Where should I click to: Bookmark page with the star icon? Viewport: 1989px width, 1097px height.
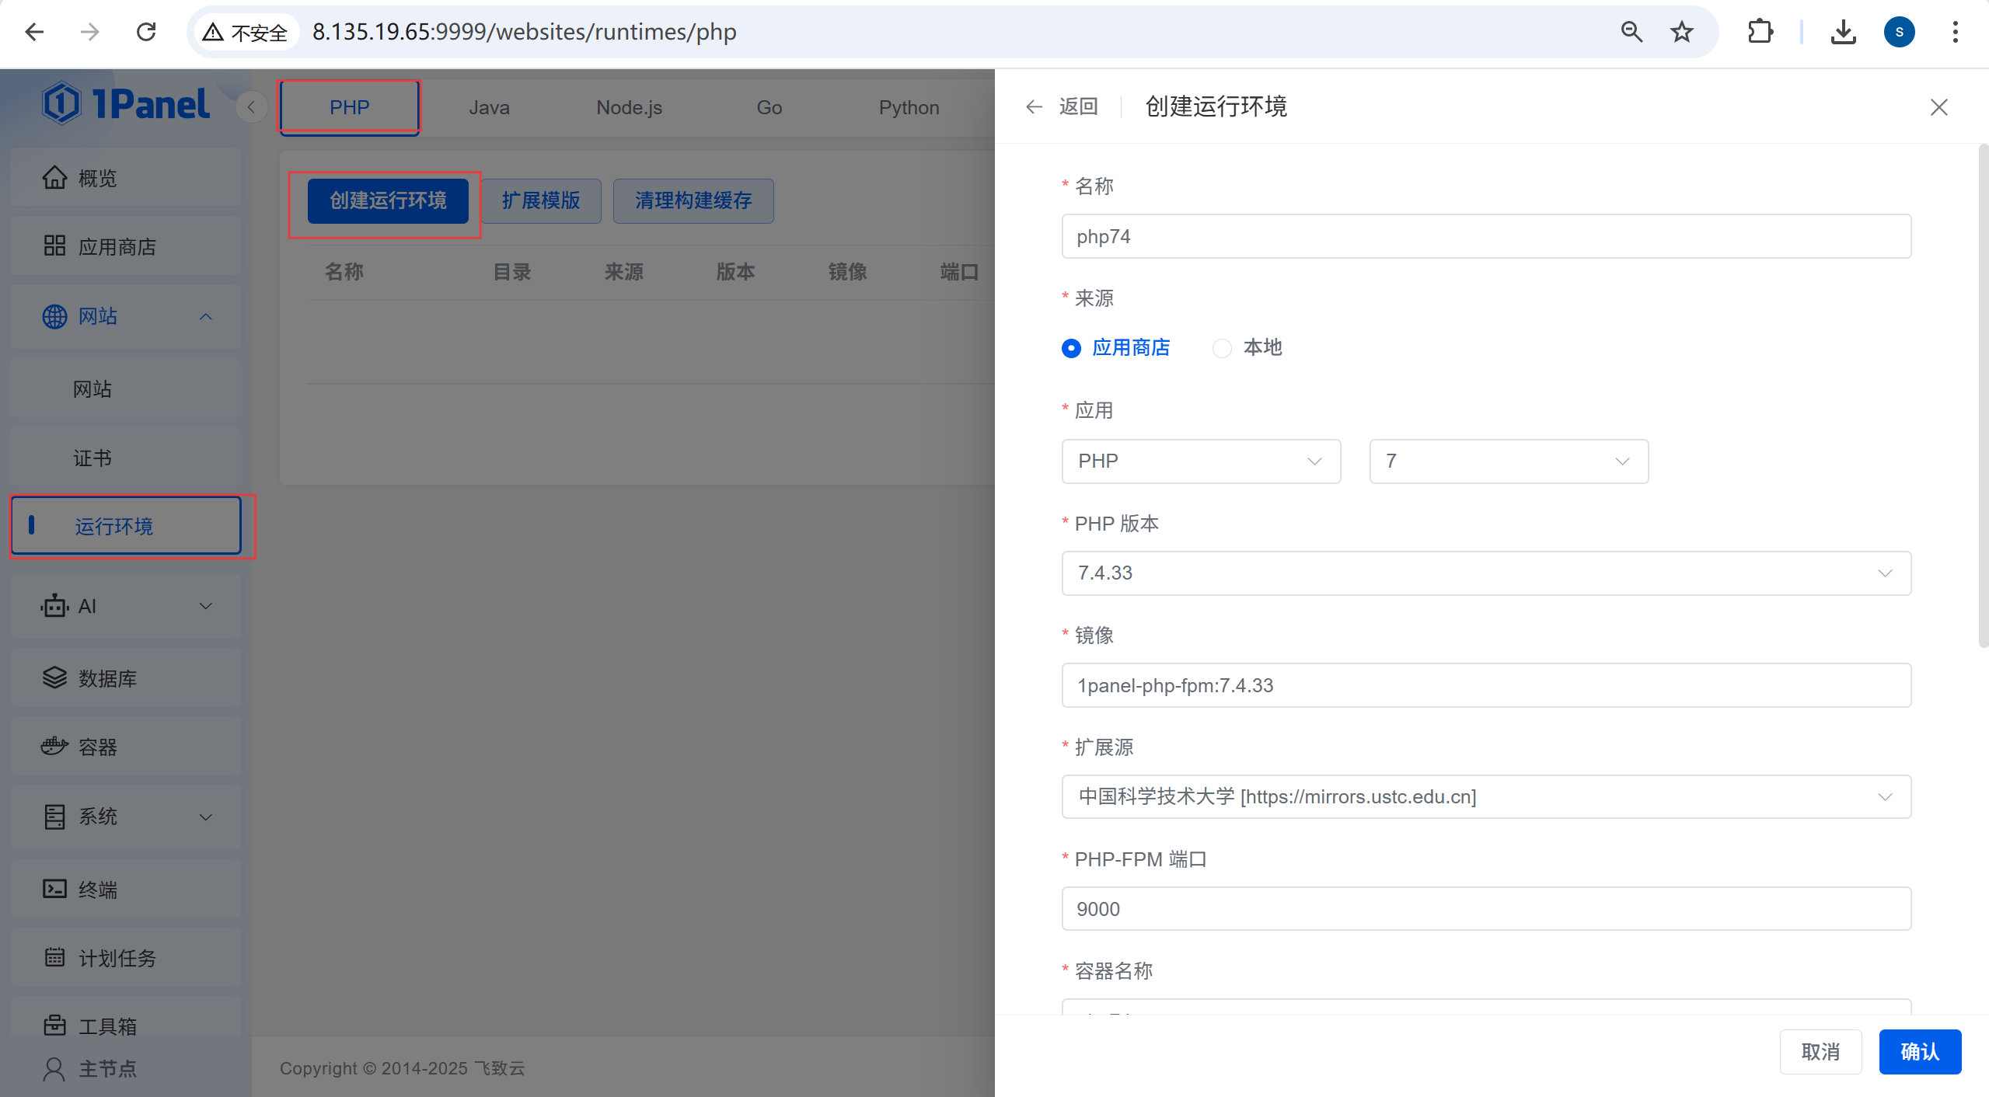pos(1682,32)
